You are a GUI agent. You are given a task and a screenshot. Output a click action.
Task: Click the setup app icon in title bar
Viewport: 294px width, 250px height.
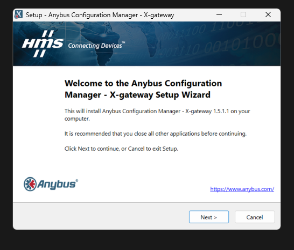pos(18,14)
